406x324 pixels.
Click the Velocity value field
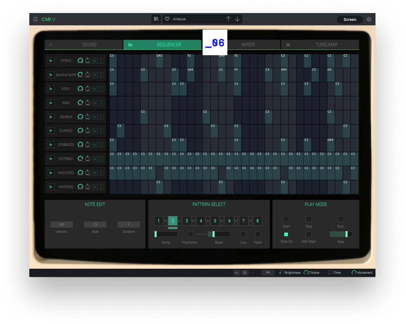(62, 225)
